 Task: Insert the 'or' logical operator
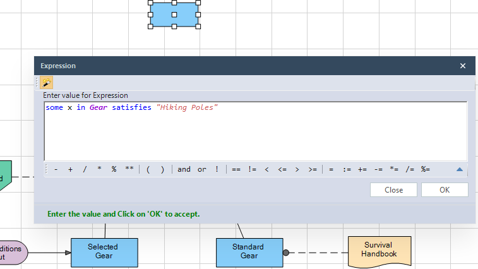[x=202, y=169]
